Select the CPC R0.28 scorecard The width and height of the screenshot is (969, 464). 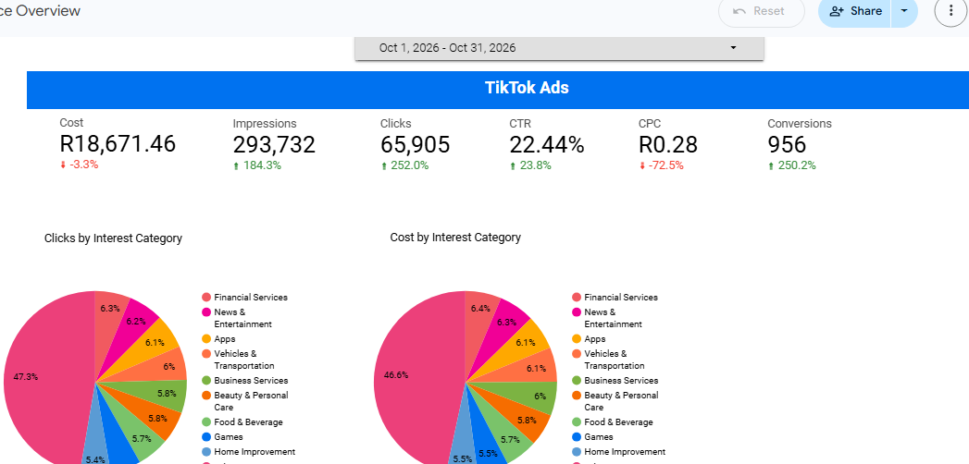pyautogui.click(x=667, y=144)
